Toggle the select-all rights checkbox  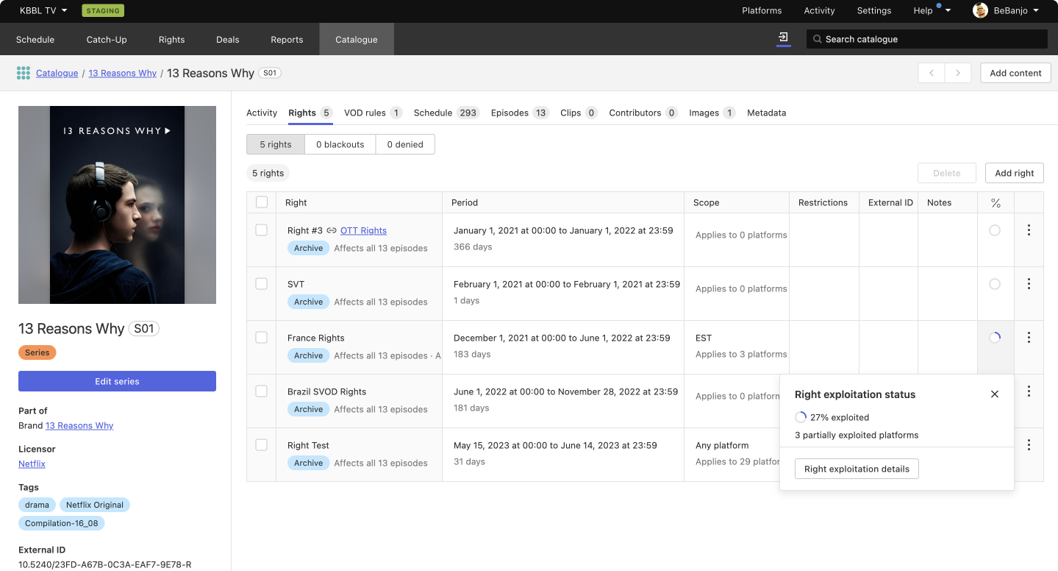262,202
